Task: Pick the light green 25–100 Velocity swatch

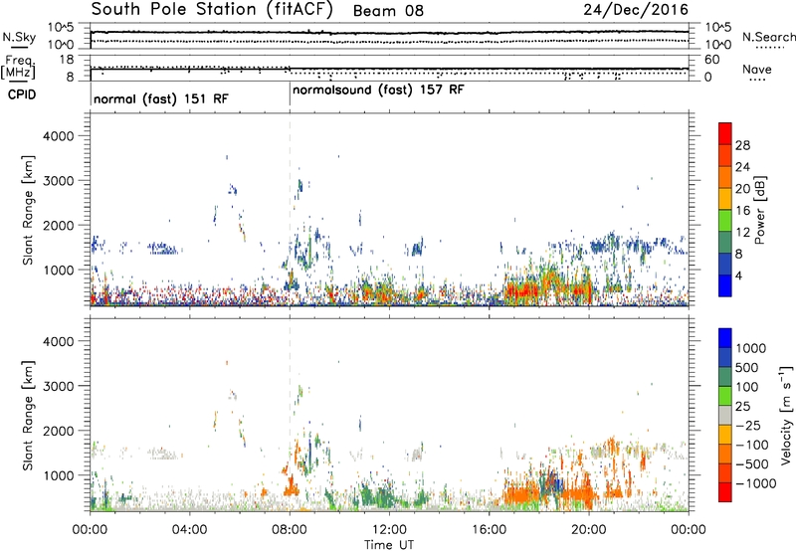Action: tap(725, 396)
